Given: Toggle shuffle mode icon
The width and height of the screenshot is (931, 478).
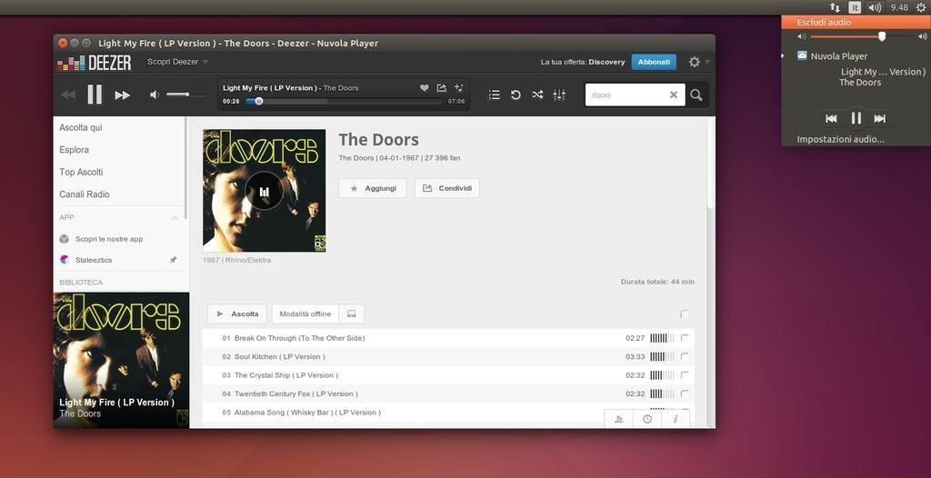Looking at the screenshot, I should (537, 95).
